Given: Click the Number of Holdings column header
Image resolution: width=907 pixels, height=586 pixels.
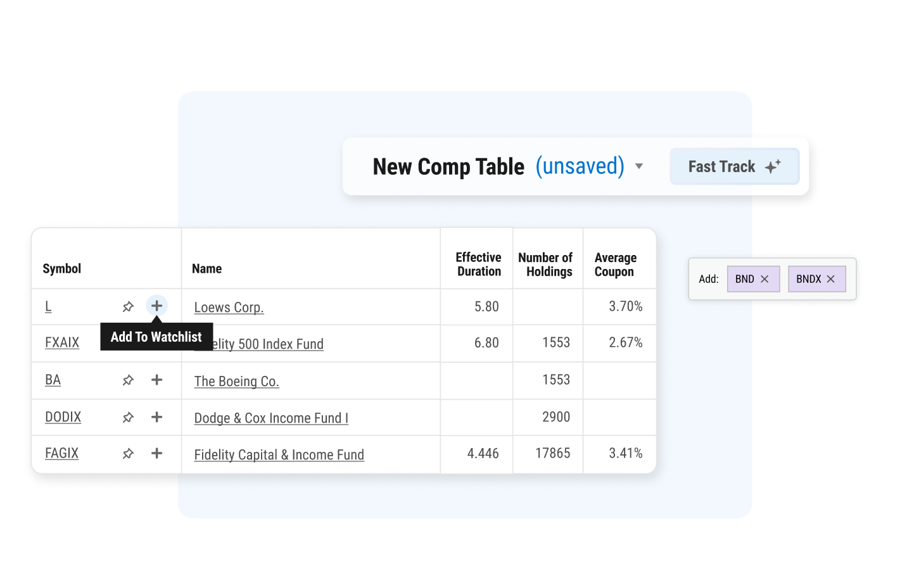Looking at the screenshot, I should 545,265.
